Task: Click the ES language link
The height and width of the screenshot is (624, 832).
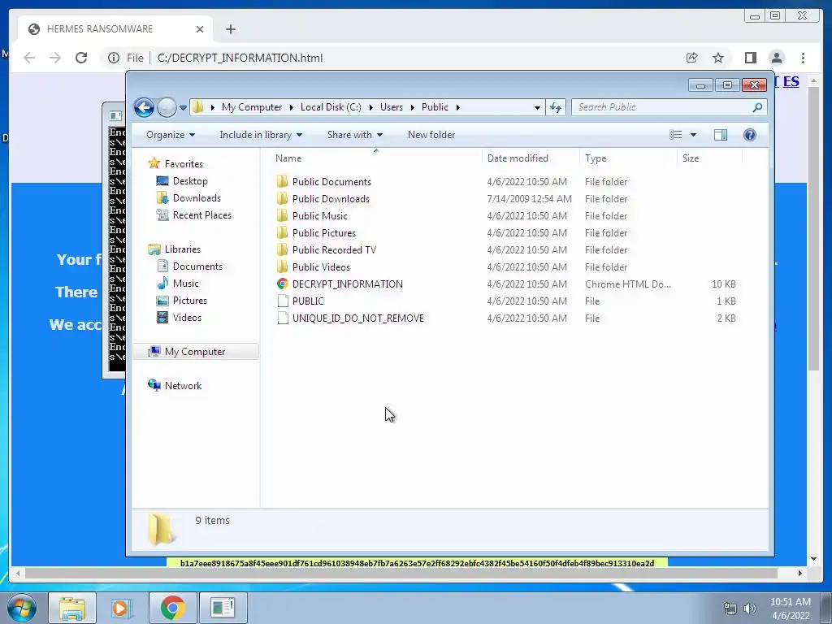Action: tap(791, 82)
